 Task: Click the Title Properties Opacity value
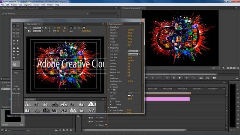(x=130, y=30)
